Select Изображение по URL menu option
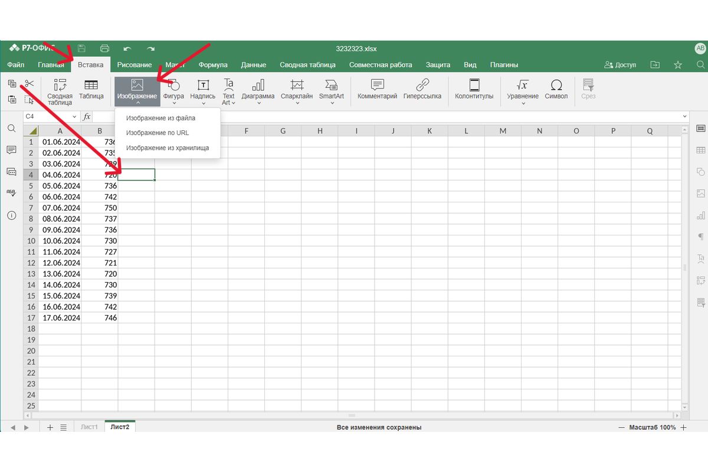 coord(158,133)
